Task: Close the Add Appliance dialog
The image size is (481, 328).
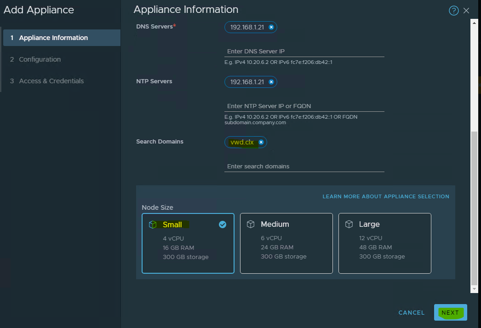Action: [x=467, y=11]
